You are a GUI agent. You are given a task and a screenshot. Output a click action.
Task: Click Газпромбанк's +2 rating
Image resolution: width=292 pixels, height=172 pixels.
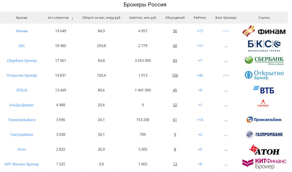point(200,134)
